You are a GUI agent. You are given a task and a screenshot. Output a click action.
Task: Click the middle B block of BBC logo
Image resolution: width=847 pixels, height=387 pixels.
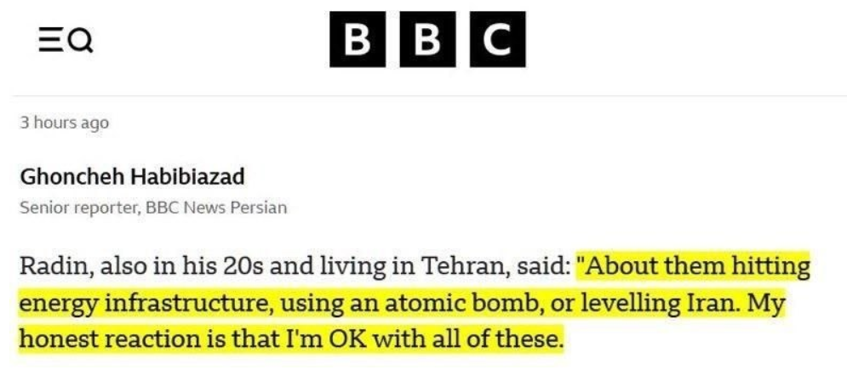[427, 39]
